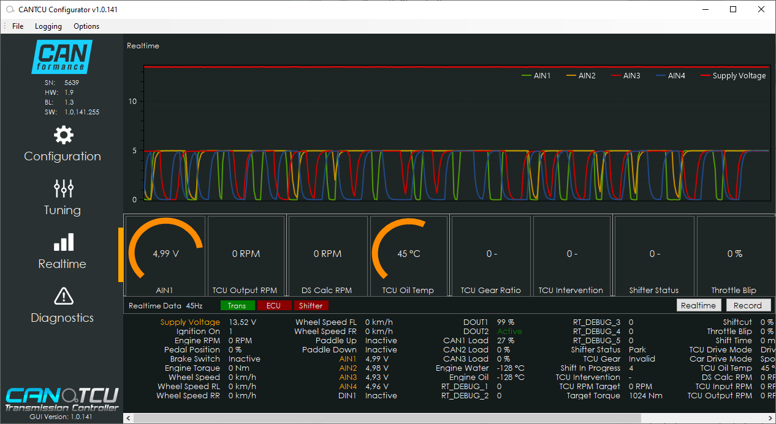Image resolution: width=776 pixels, height=424 pixels.
Task: Toggle the green Trans status indicator
Action: 237,306
